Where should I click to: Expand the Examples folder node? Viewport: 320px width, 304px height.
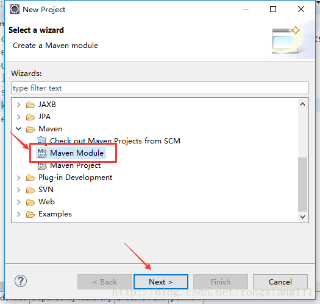coord(18,214)
